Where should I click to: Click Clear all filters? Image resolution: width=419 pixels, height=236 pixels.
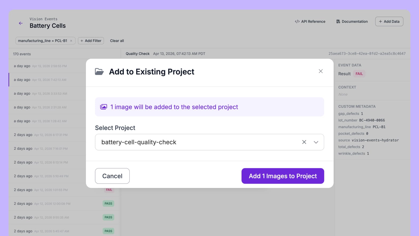click(x=117, y=41)
